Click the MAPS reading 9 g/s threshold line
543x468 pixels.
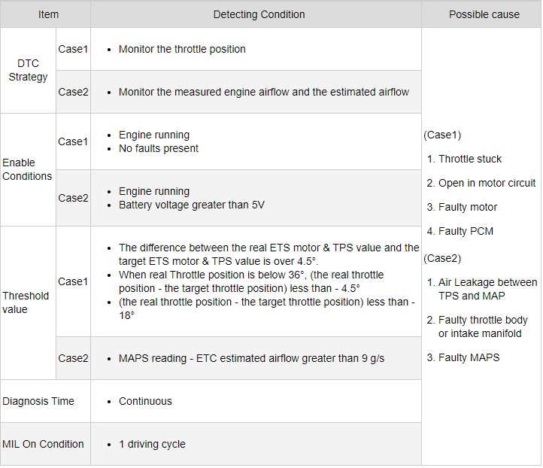point(251,358)
